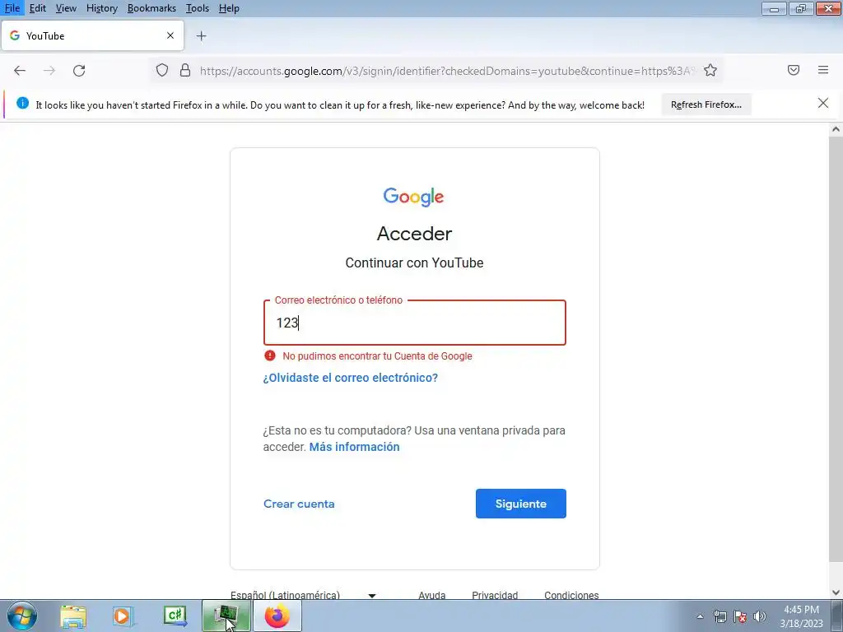Click the page scrollbar up arrow

coord(836,129)
